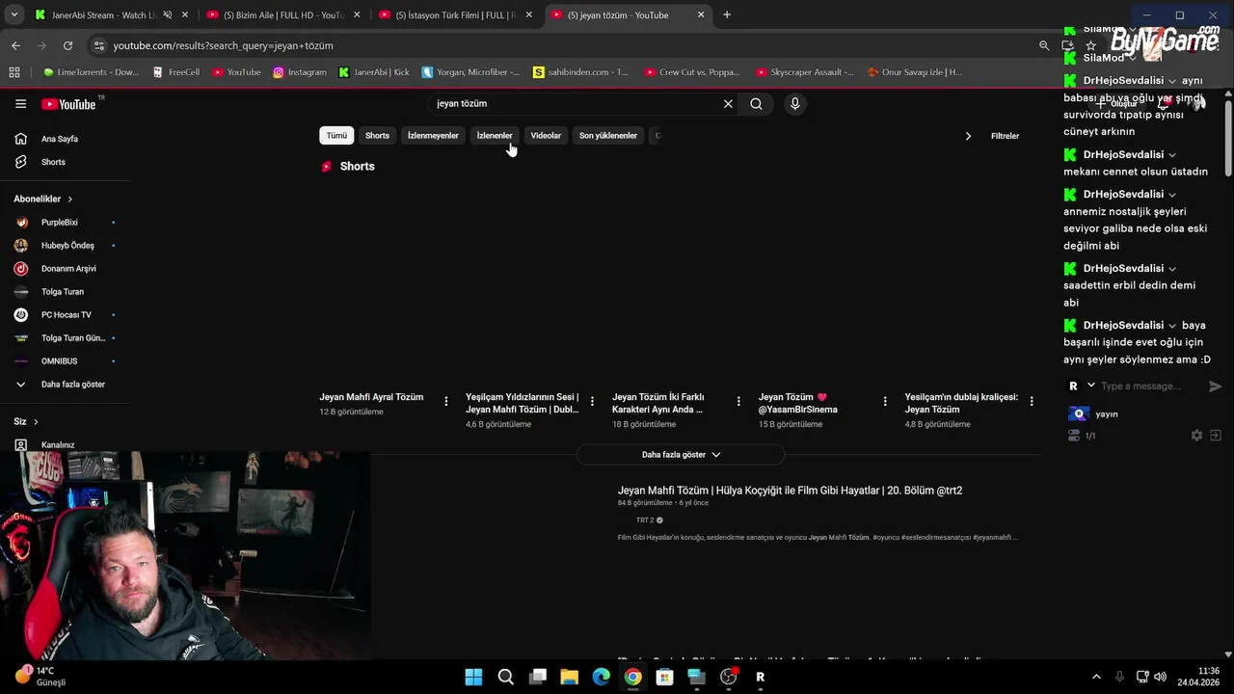This screenshot has height=694, width=1234.
Task: Focus the YouTube search input field
Action: click(x=576, y=104)
